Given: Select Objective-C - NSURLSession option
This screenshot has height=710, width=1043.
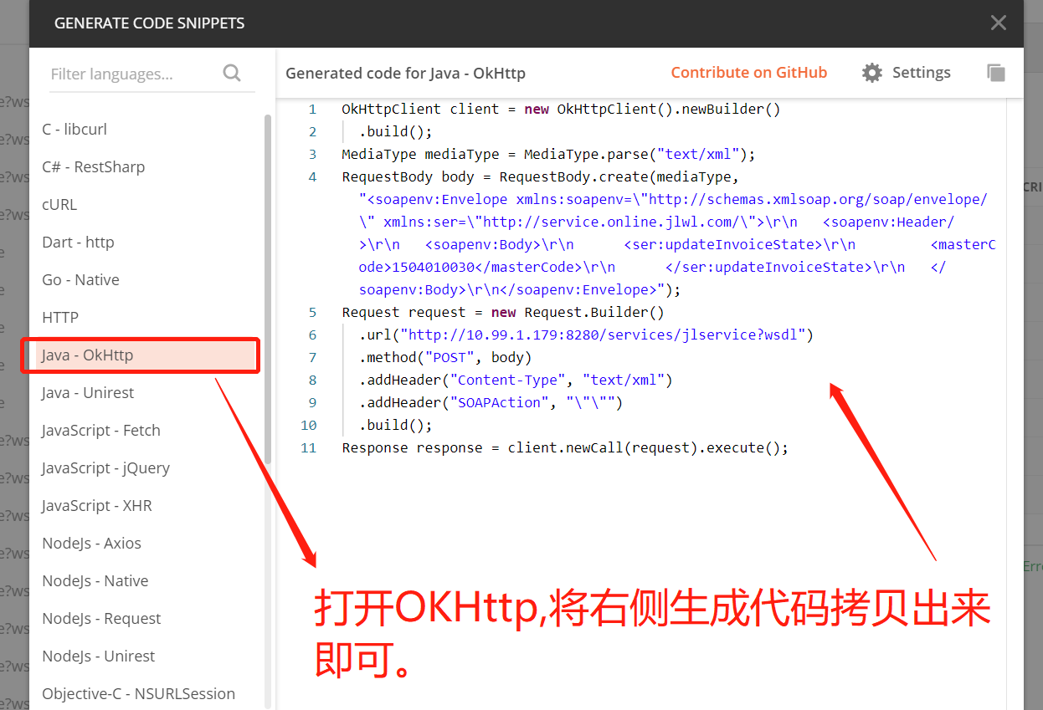Looking at the screenshot, I should (x=138, y=693).
